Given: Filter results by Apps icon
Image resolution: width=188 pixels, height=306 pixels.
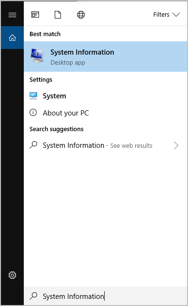Looking at the screenshot, I should 35,15.
